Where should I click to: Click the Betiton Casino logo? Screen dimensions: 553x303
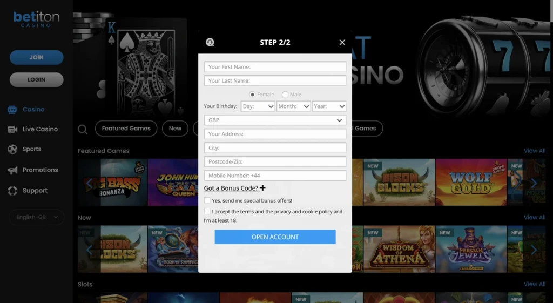point(36,19)
